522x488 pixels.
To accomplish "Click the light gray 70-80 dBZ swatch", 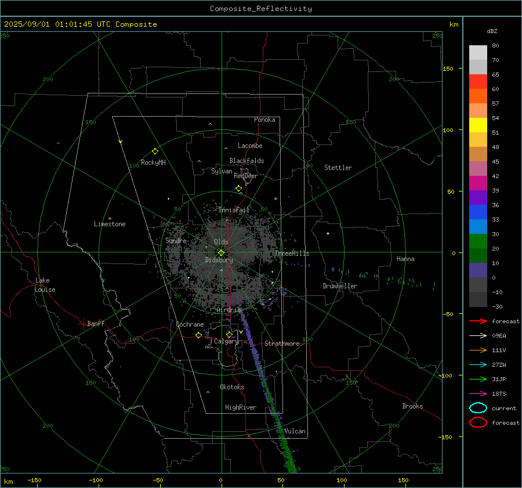I will click(478, 53).
